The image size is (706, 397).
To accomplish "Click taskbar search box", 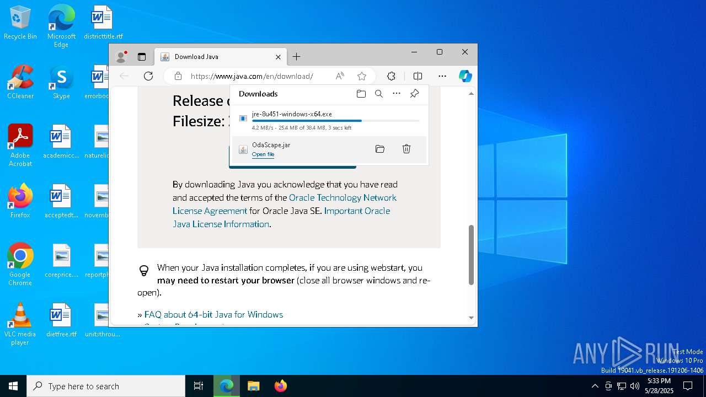I will click(x=106, y=386).
